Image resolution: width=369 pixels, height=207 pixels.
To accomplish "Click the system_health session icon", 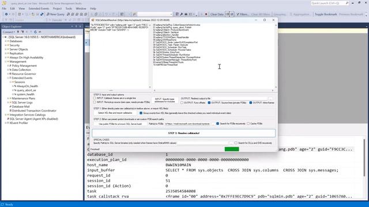I will [x=15, y=94].
